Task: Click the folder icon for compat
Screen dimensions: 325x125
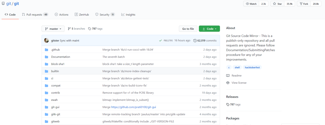Action: (46, 85)
